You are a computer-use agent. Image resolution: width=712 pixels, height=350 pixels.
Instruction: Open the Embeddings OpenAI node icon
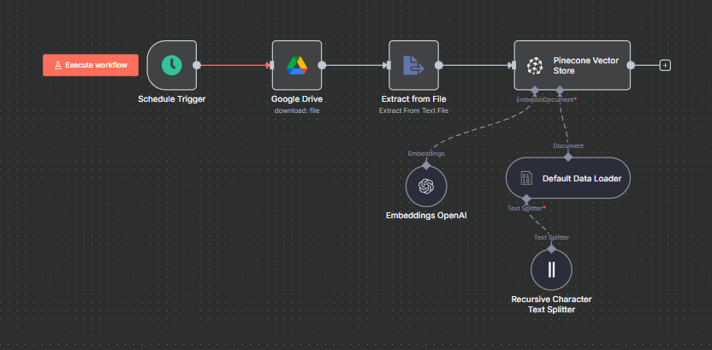pyautogui.click(x=426, y=186)
